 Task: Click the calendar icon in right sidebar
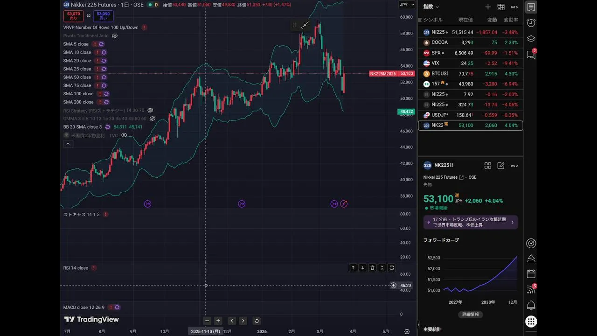point(531,273)
